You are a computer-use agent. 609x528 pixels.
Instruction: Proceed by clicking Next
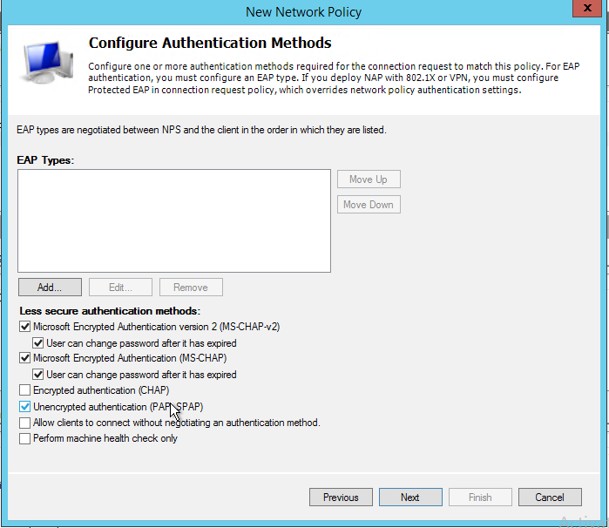[410, 498]
